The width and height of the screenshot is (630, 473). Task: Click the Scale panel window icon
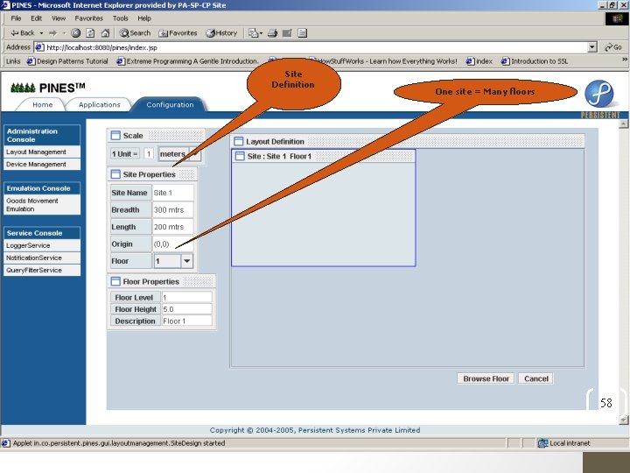tap(115, 136)
